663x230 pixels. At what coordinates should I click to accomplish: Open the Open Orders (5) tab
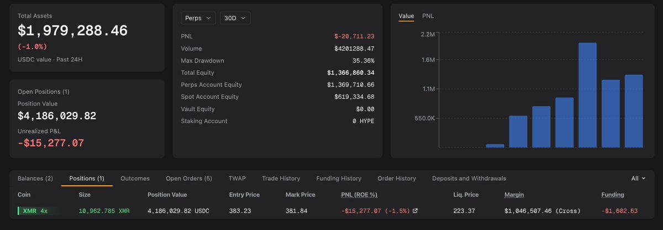coord(189,179)
